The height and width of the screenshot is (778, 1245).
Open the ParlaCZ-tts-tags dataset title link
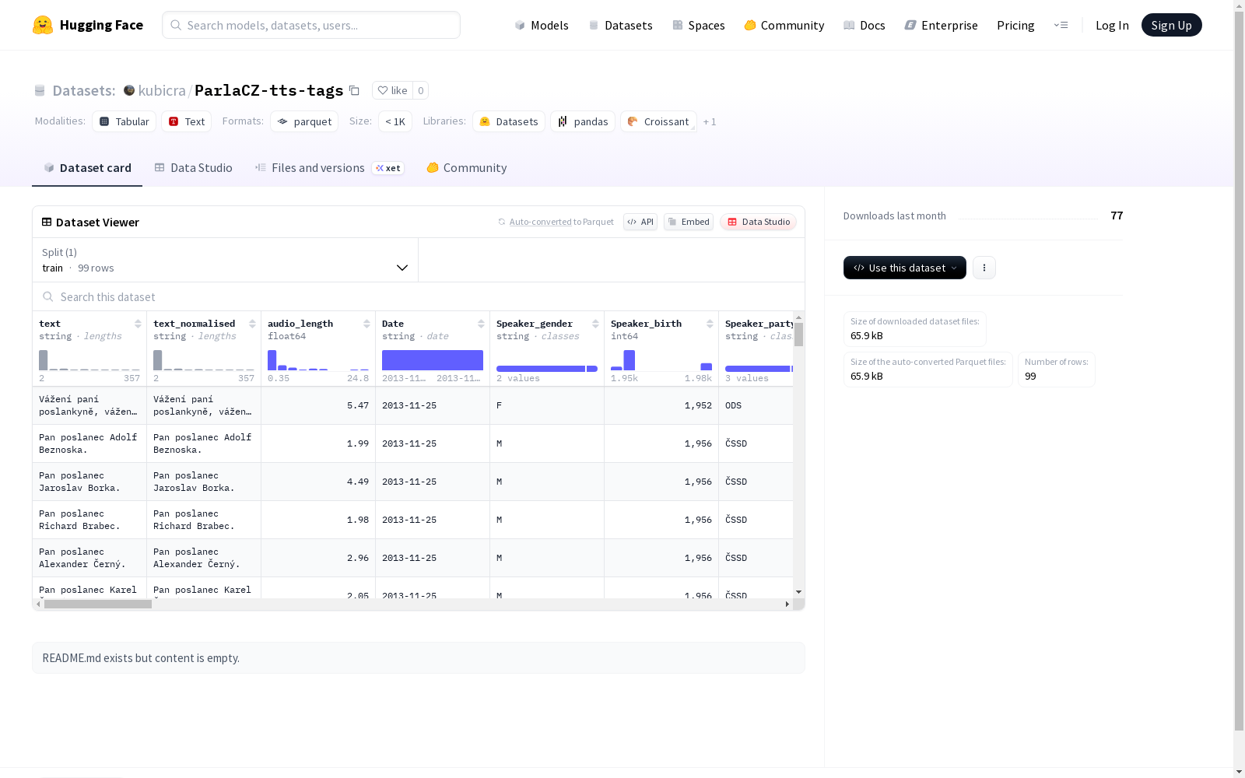(x=269, y=90)
